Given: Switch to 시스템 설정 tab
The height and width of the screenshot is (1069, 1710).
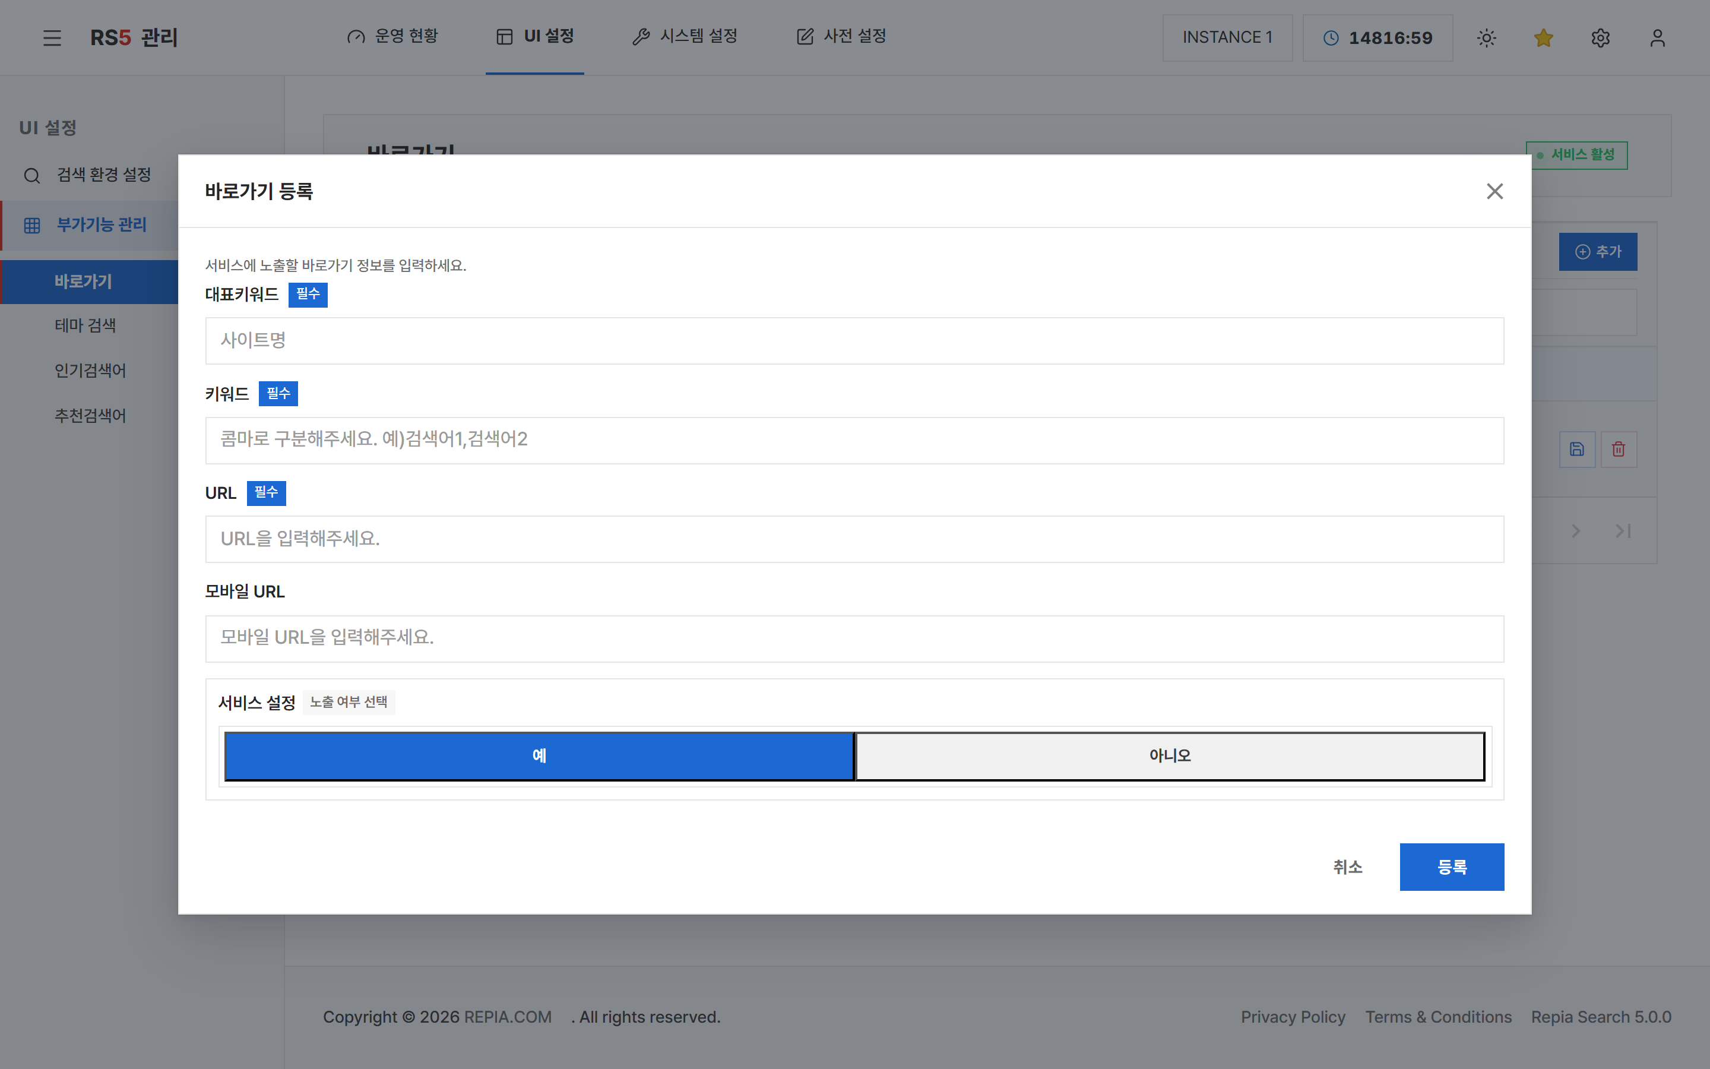Looking at the screenshot, I should [x=685, y=36].
